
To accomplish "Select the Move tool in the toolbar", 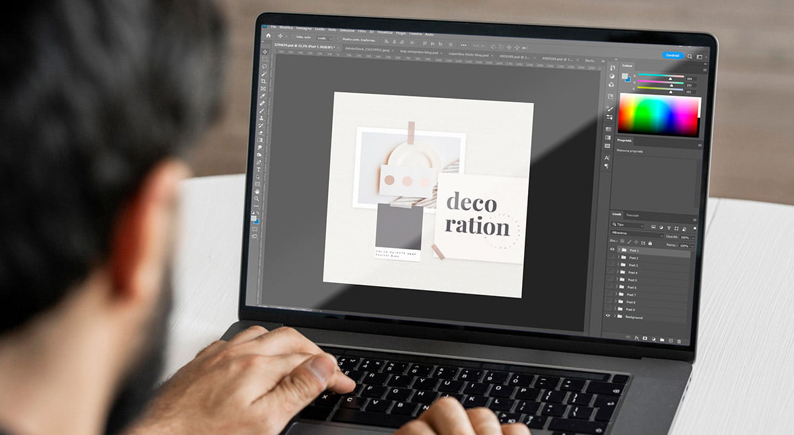I will click(x=265, y=52).
